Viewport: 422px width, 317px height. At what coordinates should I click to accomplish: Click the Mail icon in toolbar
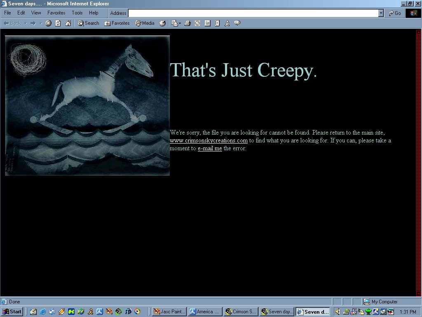point(175,23)
